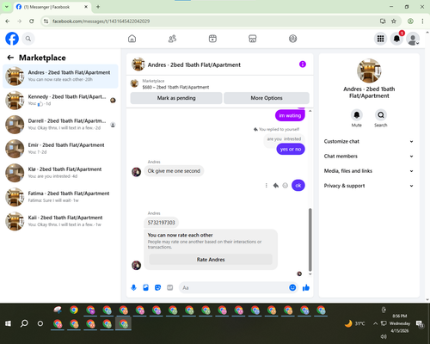Open the Klø conversation
The image size is (430, 344).
tap(60, 173)
